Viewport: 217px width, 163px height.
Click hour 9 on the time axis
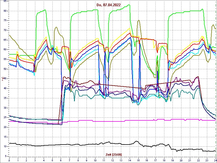point(87,160)
